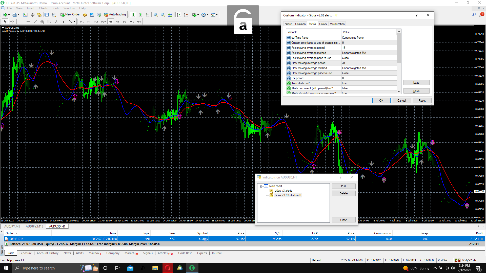Viewport: 486px width, 273px height.
Task: Switch chart to candlesticks mode
Action: (x=140, y=15)
